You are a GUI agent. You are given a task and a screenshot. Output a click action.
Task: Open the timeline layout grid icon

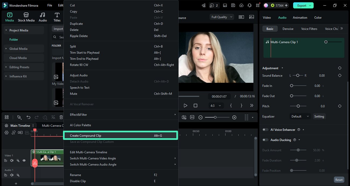(x=7, y=117)
